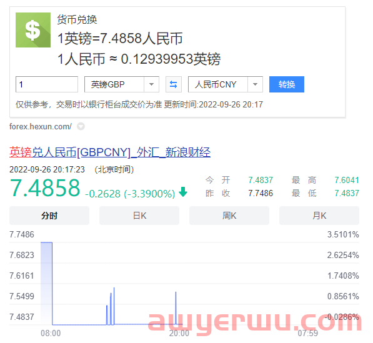Click the 货币兑换 heading text
The width and height of the screenshot is (373, 343).
click(x=77, y=19)
